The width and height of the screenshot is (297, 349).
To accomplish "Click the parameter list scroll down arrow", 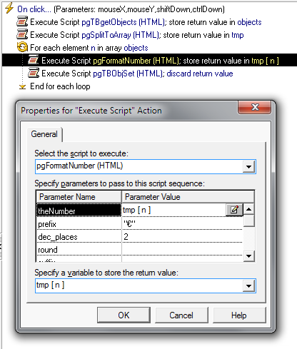I will click(249, 256).
